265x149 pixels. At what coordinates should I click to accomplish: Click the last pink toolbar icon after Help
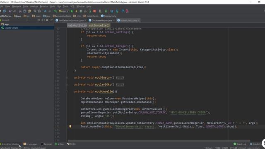coord(127,11)
